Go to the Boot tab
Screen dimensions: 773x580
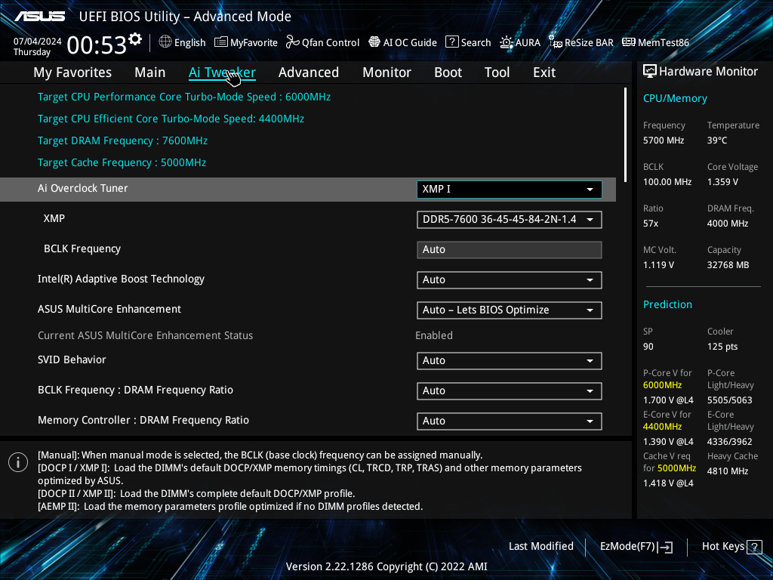click(448, 72)
